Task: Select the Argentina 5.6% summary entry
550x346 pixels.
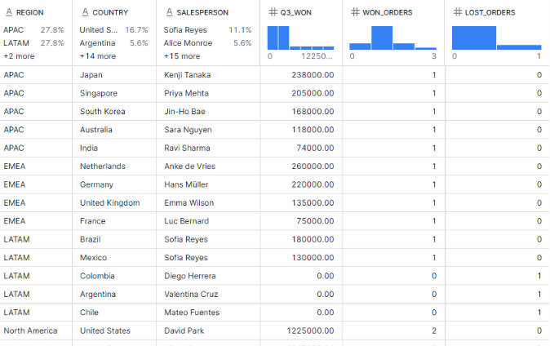Action: tap(113, 43)
